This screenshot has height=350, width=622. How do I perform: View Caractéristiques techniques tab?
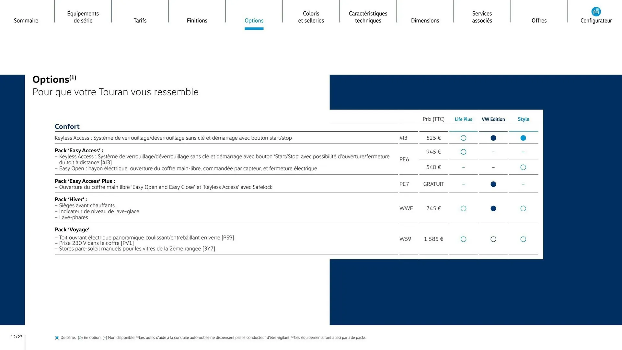click(368, 17)
